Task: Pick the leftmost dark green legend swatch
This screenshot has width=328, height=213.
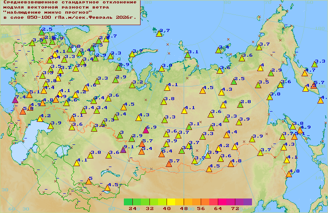Action: tap(128, 201)
